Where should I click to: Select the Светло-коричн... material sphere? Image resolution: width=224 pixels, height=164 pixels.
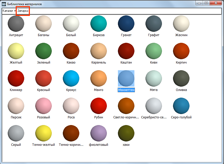(x=126, y=106)
